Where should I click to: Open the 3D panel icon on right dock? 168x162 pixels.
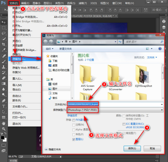pos(164,21)
